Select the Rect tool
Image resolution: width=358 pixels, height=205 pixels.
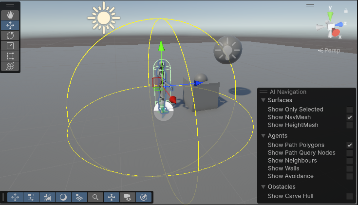tap(10, 56)
